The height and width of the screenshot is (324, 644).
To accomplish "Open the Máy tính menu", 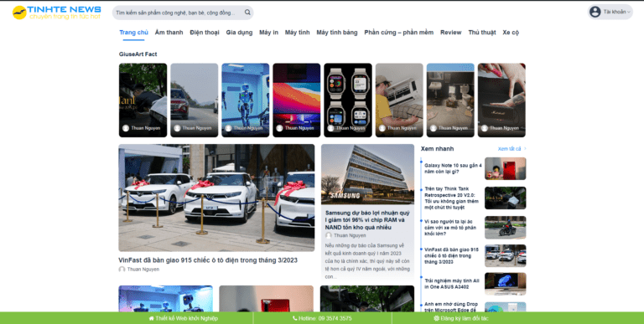I will tap(298, 33).
